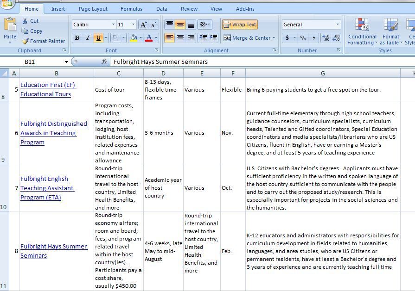Image resolution: width=415 pixels, height=291 pixels.
Task: Open the General number format dropdown
Action: pyautogui.click(x=338, y=25)
